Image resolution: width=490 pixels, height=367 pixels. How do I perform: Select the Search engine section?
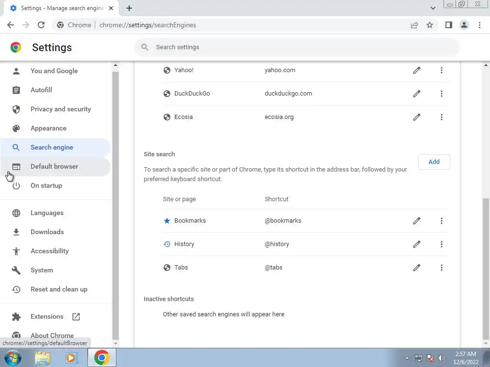[x=56, y=147]
